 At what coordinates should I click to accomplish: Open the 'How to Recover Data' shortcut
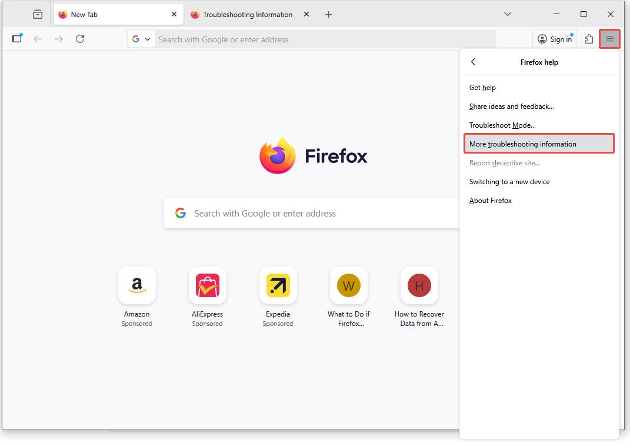(x=419, y=285)
